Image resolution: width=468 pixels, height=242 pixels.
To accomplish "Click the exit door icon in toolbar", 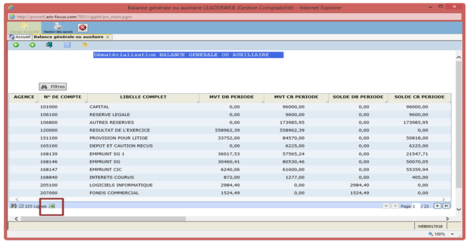I will pyautogui.click(x=50, y=45).
